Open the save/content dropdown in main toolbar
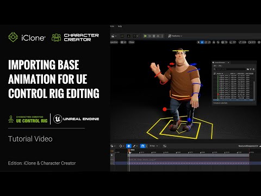261x196 pixels. [x=114, y=36]
